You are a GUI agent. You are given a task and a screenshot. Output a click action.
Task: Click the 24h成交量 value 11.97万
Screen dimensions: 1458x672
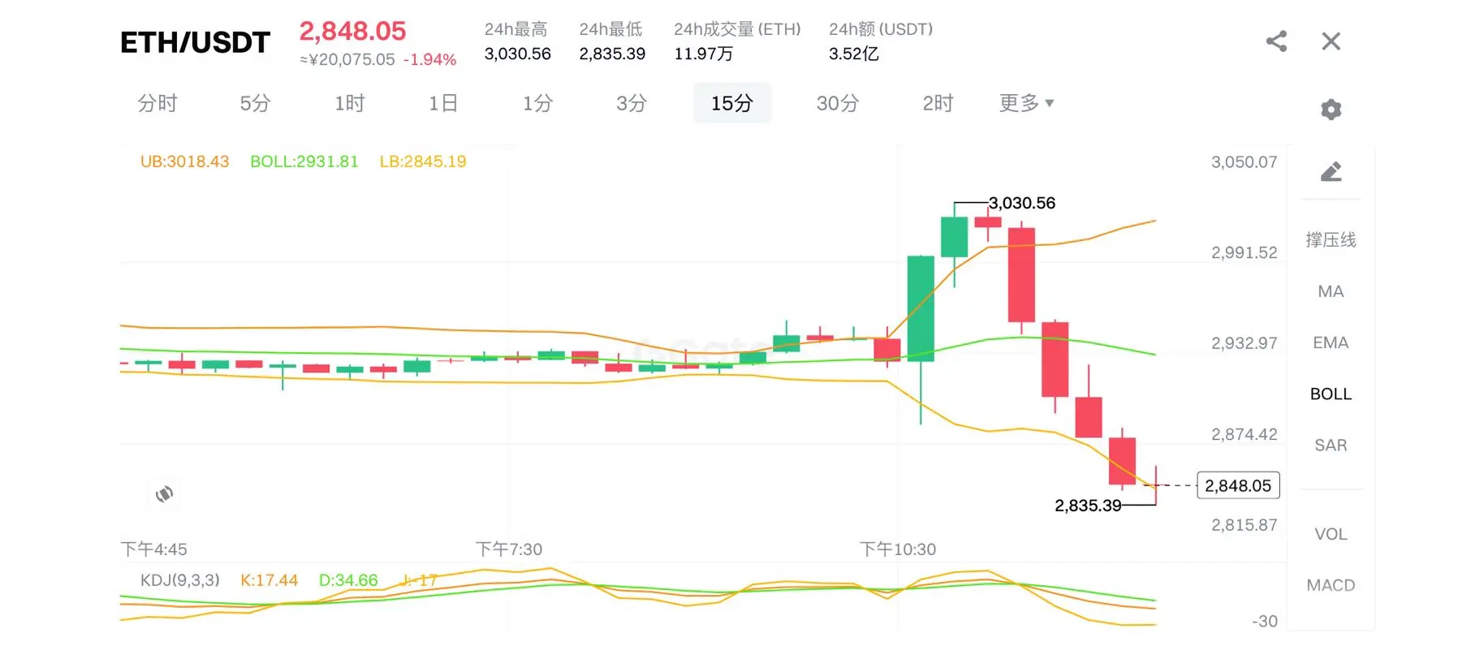tap(703, 54)
